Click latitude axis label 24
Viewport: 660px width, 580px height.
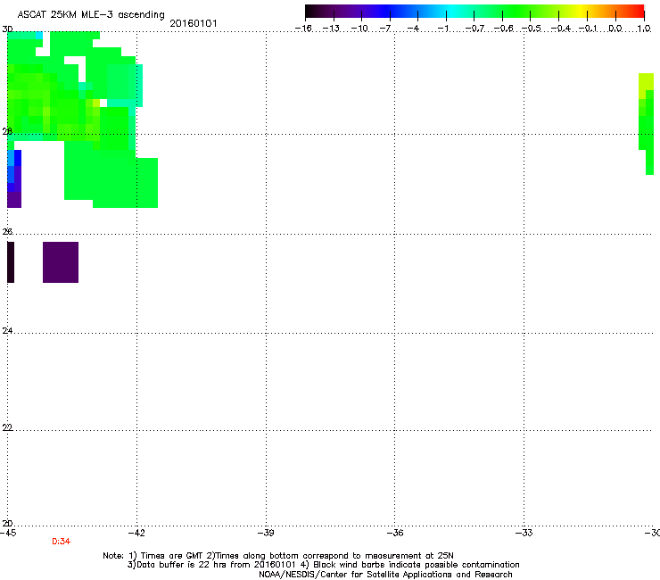point(7,331)
